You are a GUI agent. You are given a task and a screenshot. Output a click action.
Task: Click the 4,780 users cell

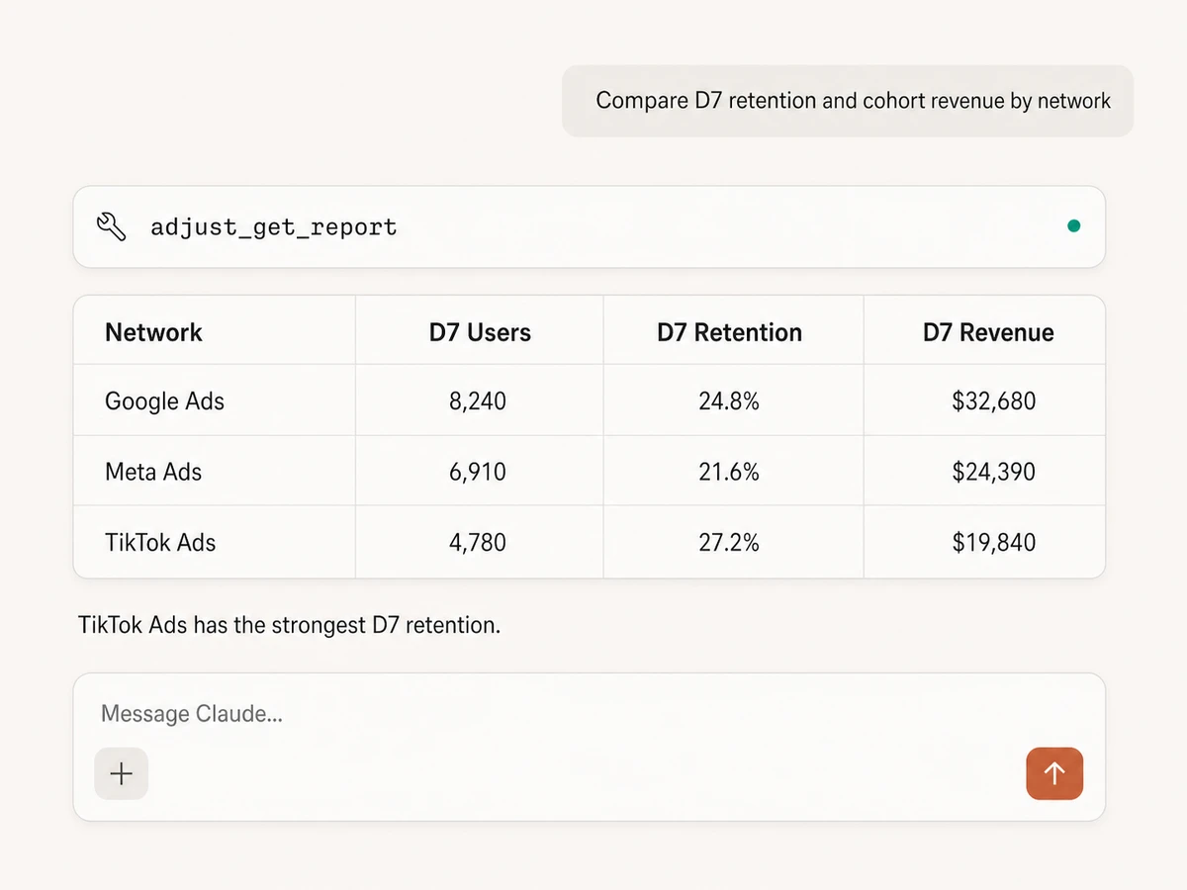click(x=478, y=542)
